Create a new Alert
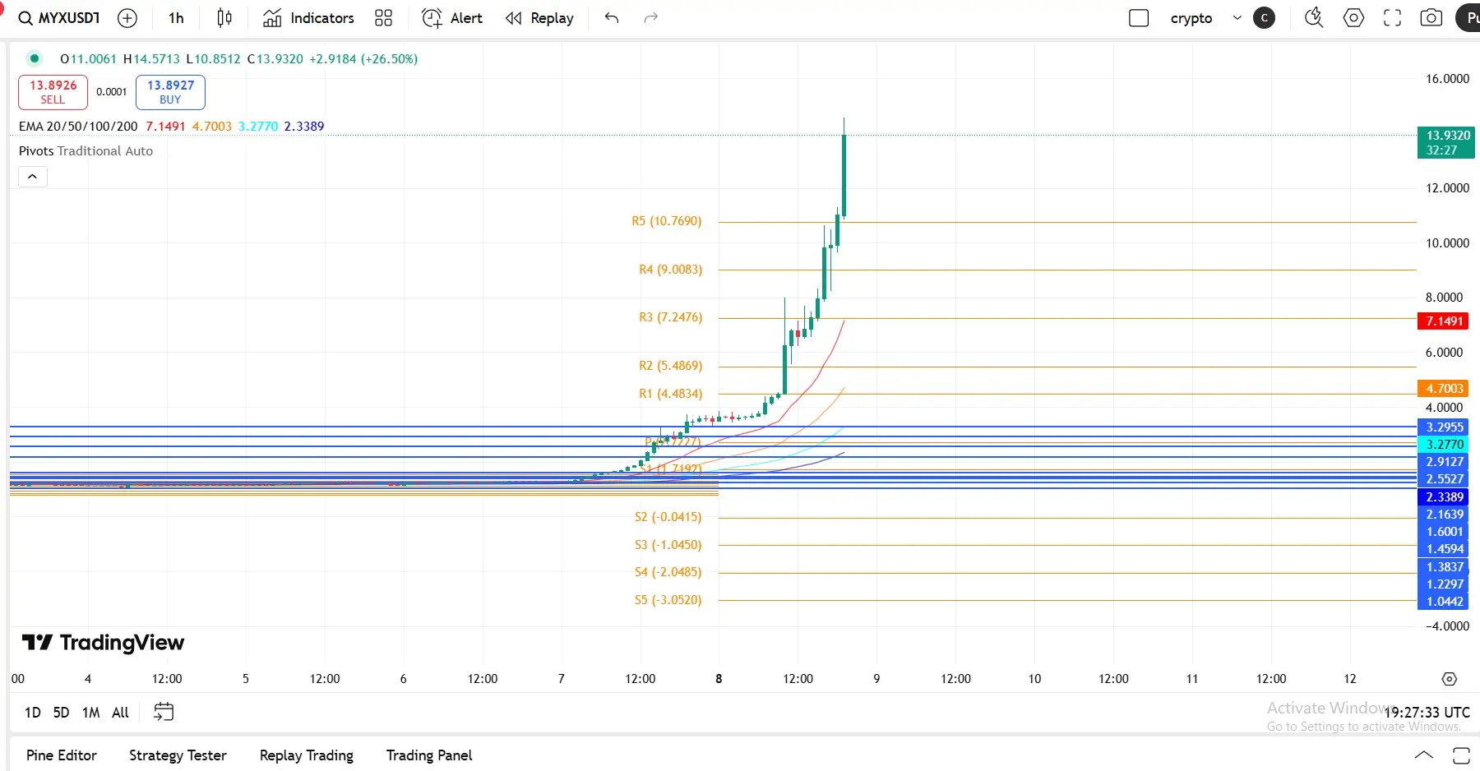 coord(452,18)
